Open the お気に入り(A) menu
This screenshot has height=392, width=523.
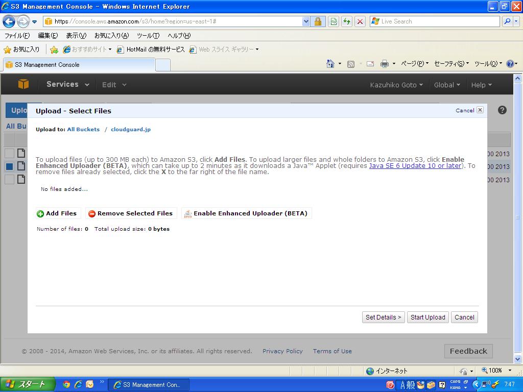pos(111,36)
